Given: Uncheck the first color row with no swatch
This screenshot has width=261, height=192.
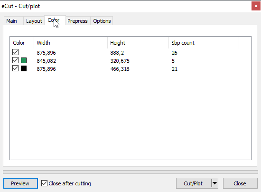Looking at the screenshot, I should 15,52.
